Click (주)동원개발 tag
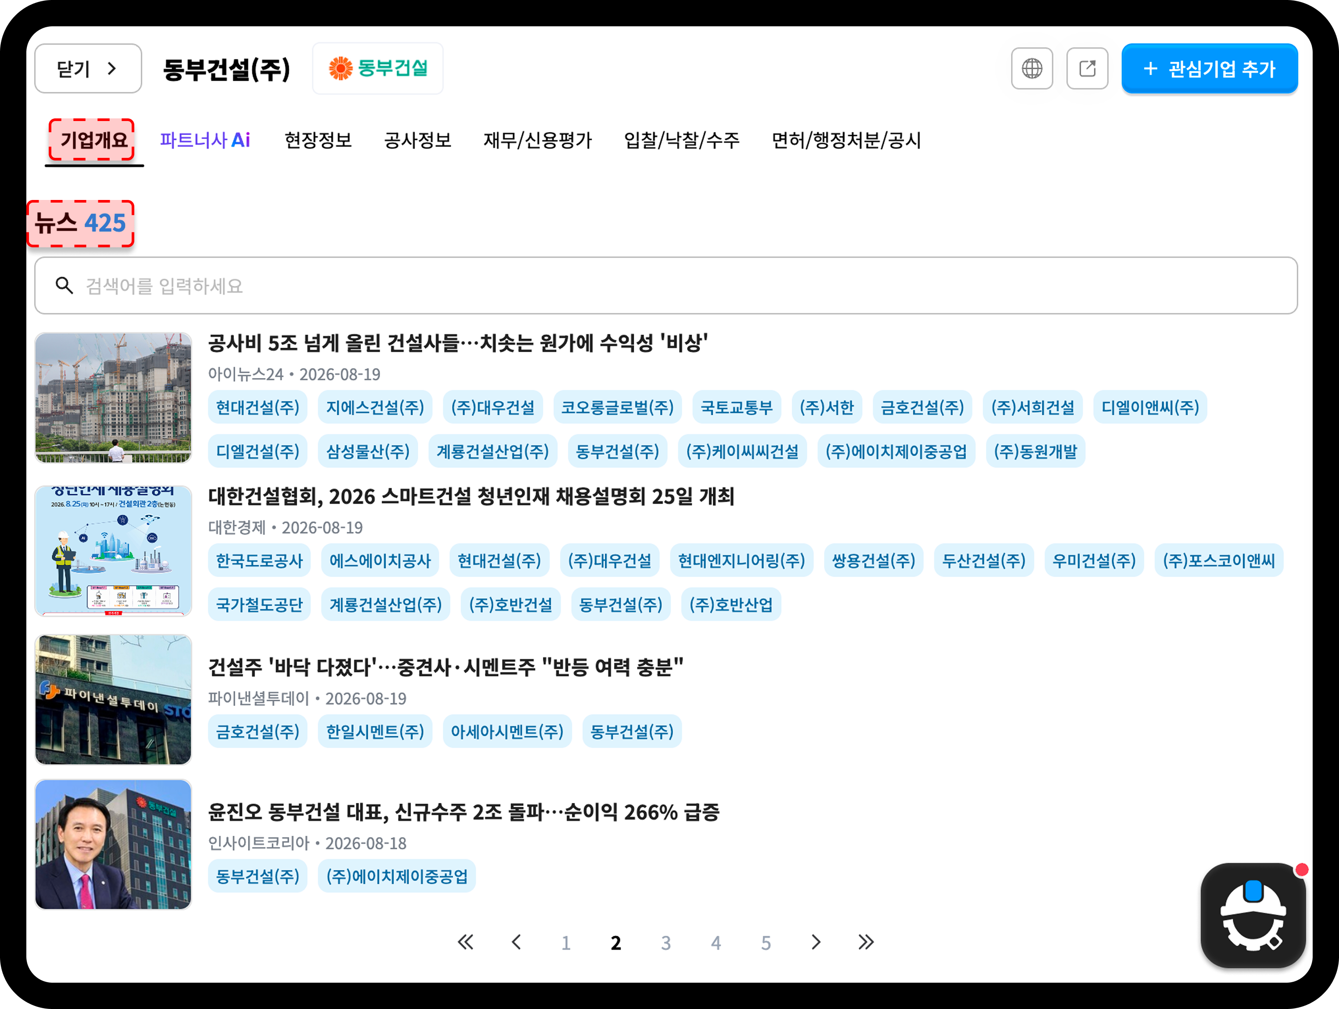 coord(1036,451)
